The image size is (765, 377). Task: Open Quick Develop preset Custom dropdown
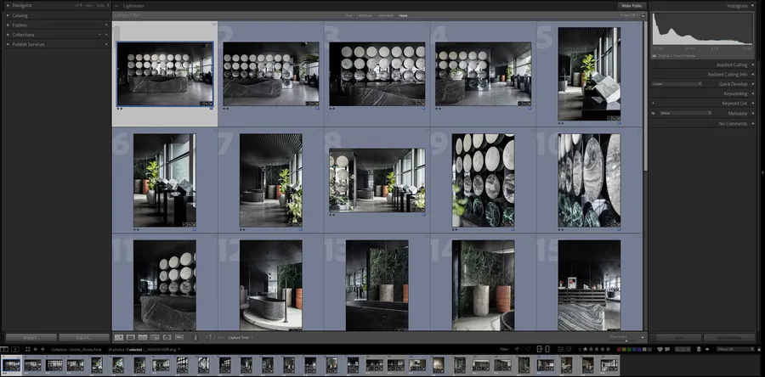[x=677, y=84]
